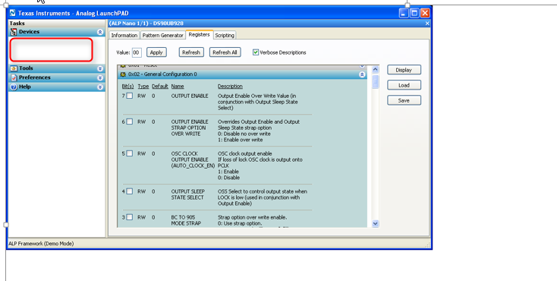Switch to the Pattern Generator tab

(x=162, y=35)
